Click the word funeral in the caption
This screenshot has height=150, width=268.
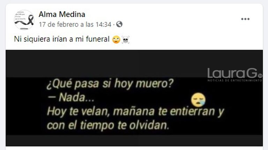pos(98,39)
